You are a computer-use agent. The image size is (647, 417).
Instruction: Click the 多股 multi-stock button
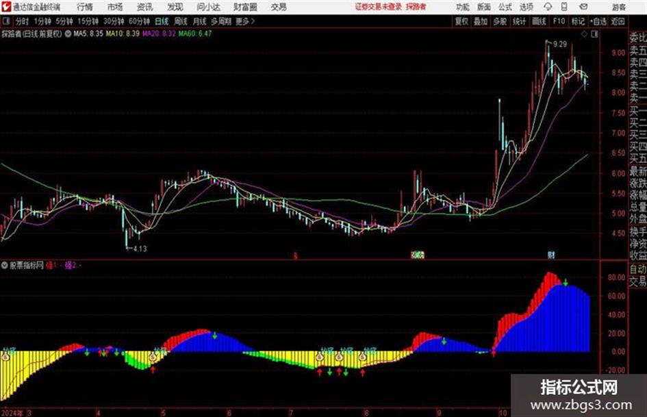tap(500, 21)
